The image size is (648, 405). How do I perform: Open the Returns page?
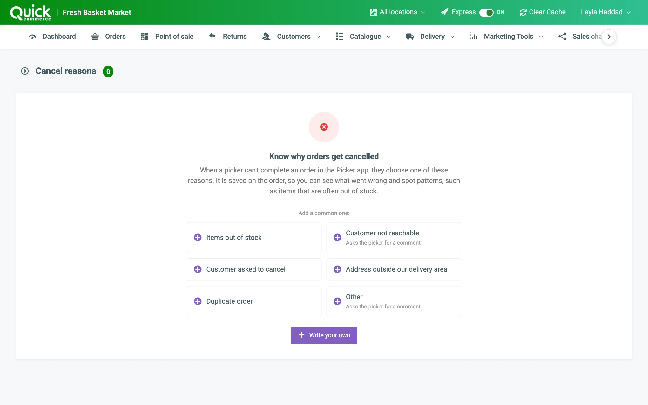(228, 37)
